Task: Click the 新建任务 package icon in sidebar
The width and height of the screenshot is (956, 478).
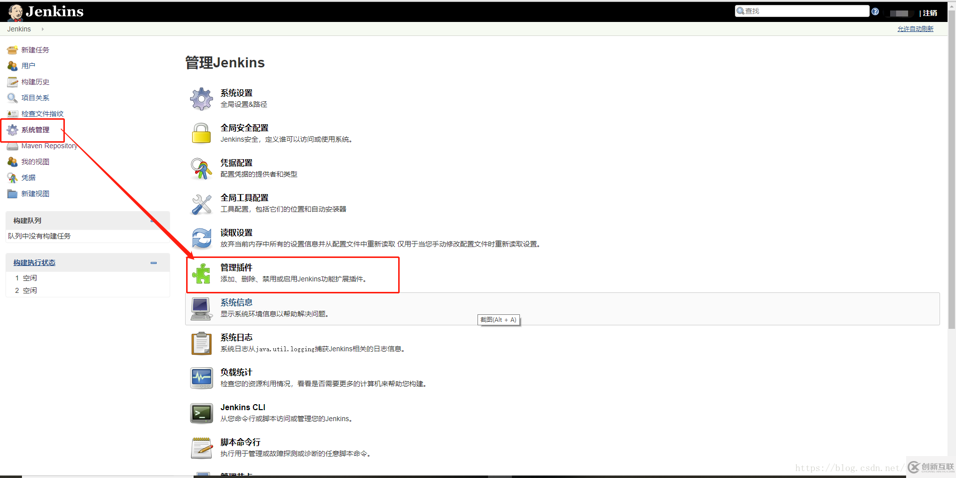Action: (12, 49)
